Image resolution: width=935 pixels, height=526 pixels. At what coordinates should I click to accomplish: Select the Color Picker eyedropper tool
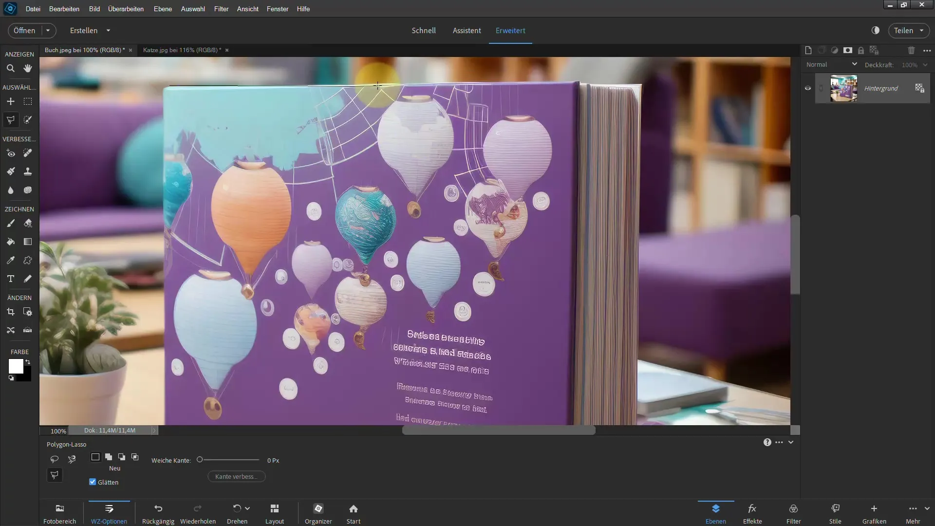click(10, 261)
